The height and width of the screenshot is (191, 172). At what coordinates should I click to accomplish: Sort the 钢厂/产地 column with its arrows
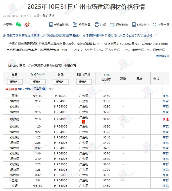click(x=84, y=78)
